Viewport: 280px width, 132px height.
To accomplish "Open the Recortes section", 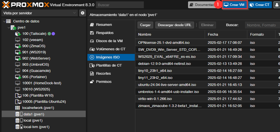I will tap(111, 74).
